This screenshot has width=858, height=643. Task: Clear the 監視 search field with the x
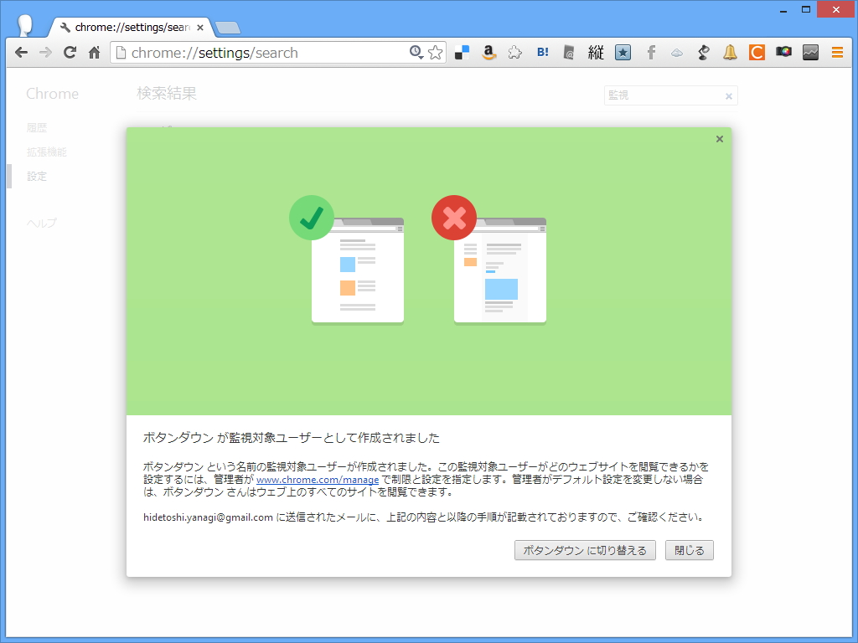click(728, 95)
